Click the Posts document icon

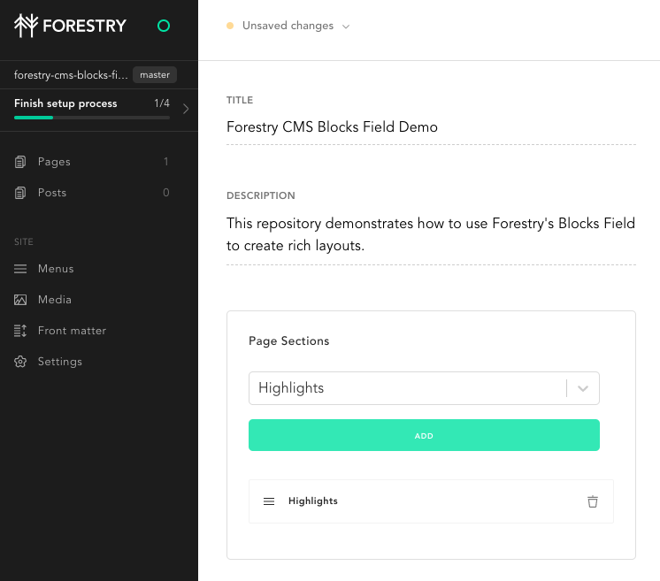pyautogui.click(x=20, y=193)
